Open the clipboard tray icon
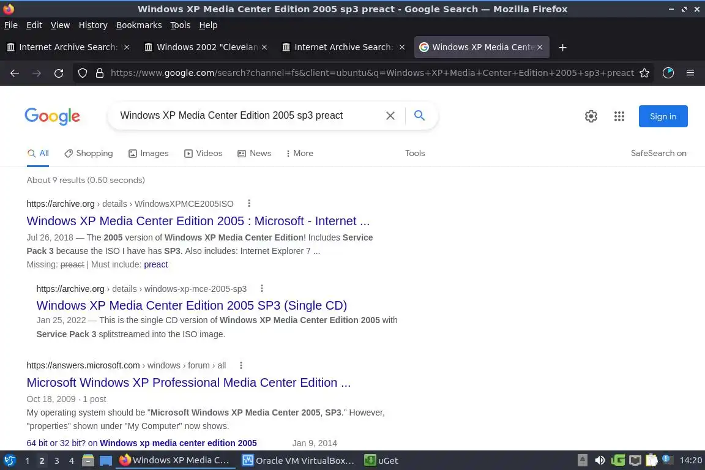The image size is (705, 470). pyautogui.click(x=652, y=460)
